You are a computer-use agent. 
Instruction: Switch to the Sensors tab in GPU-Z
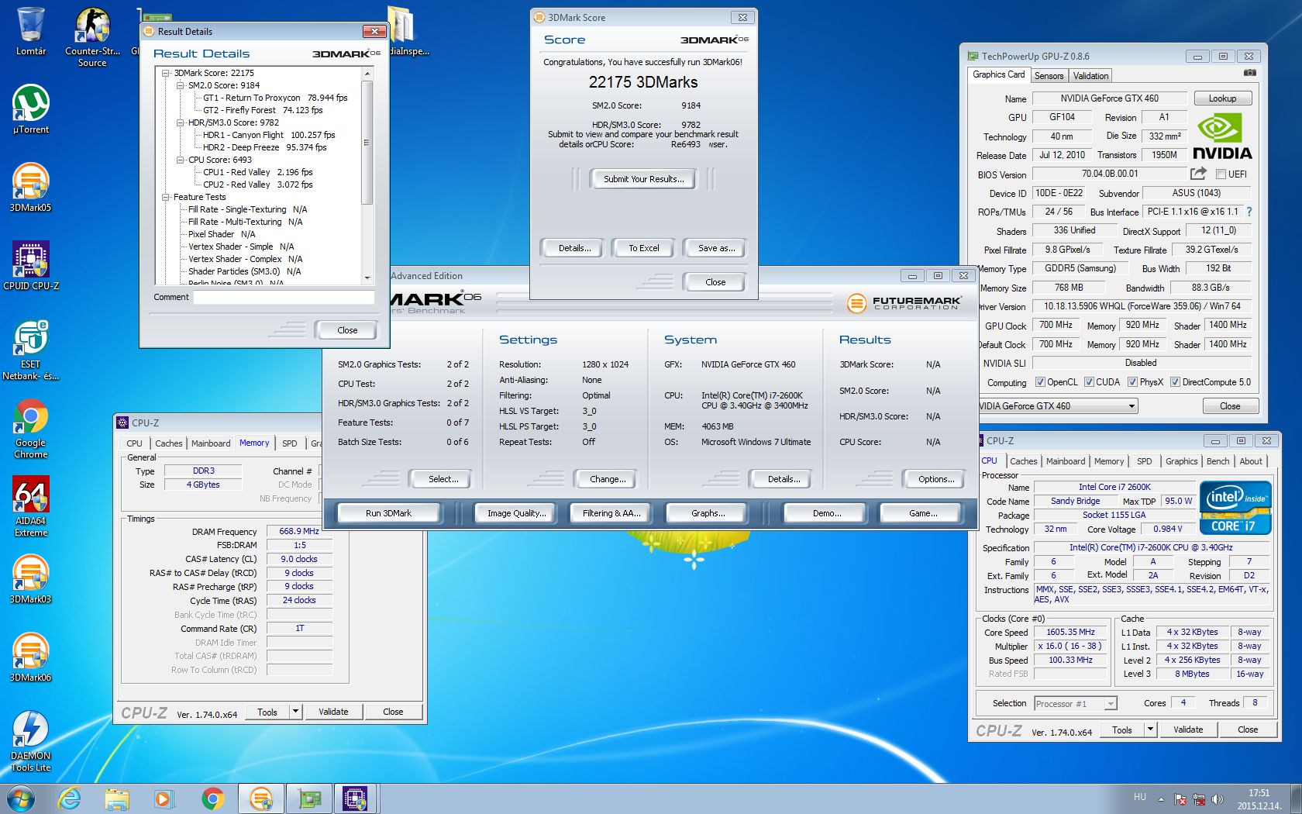[1049, 76]
